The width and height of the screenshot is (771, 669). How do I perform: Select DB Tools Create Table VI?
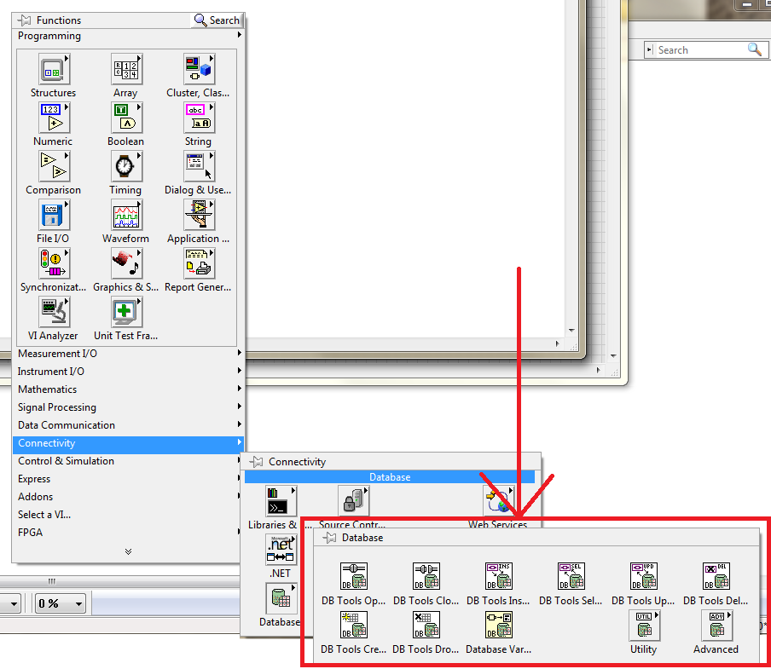click(x=354, y=625)
